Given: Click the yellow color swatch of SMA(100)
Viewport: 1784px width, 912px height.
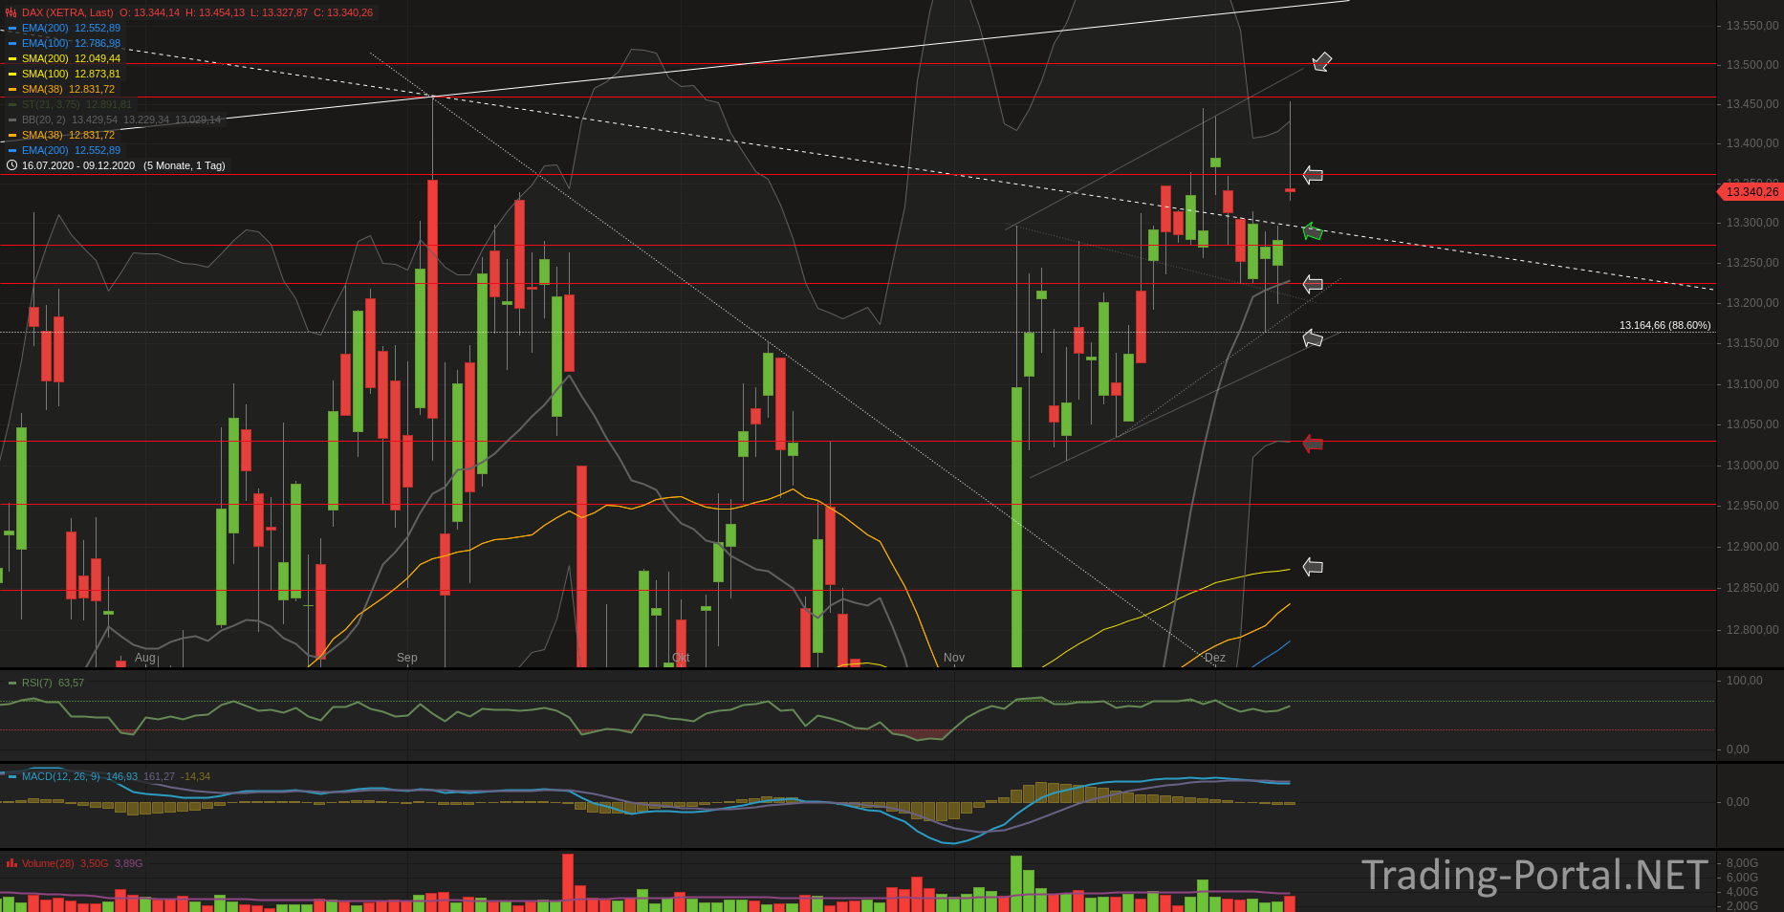Looking at the screenshot, I should pos(12,74).
